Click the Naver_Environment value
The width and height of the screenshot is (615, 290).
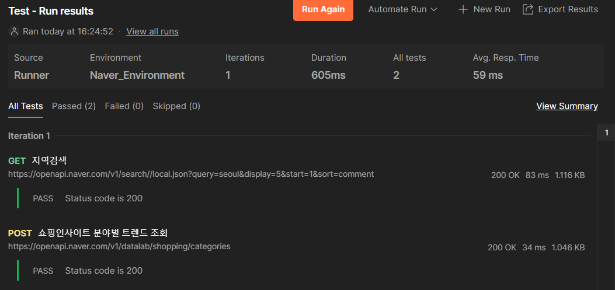pyautogui.click(x=137, y=75)
